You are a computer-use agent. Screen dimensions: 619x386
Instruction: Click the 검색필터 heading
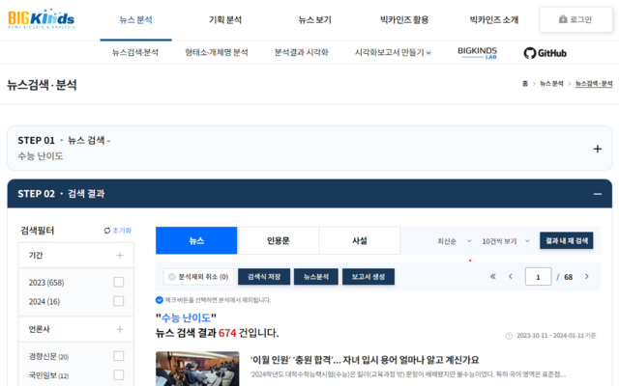pyautogui.click(x=37, y=231)
